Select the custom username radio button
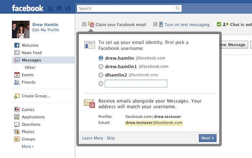 tap(101, 83)
